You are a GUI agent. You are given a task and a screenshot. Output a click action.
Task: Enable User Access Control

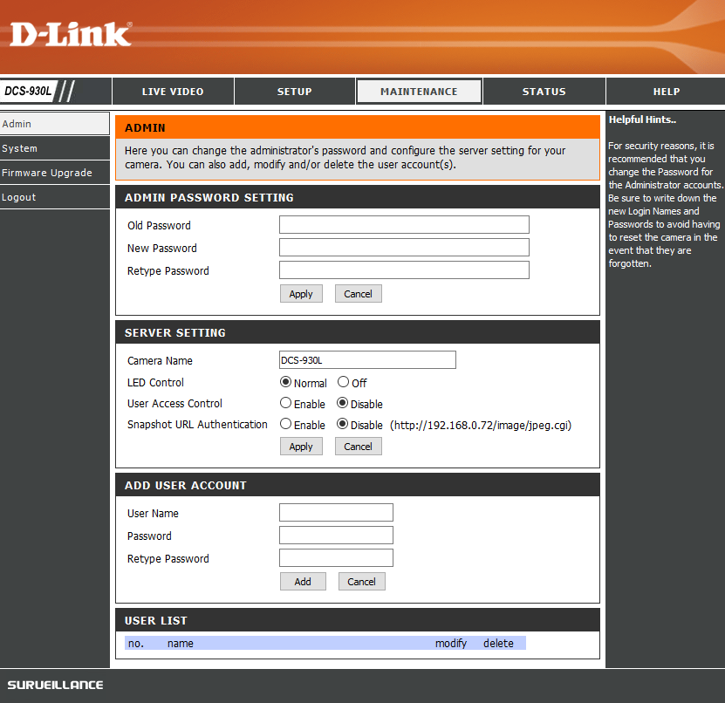tap(286, 403)
